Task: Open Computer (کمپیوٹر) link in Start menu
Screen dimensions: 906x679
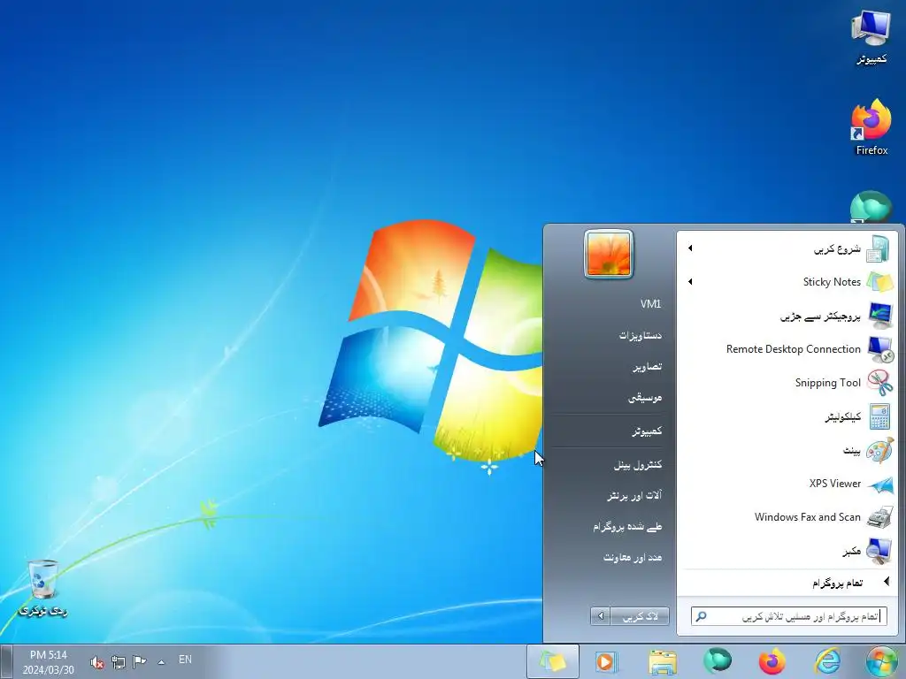Action: pos(647,431)
